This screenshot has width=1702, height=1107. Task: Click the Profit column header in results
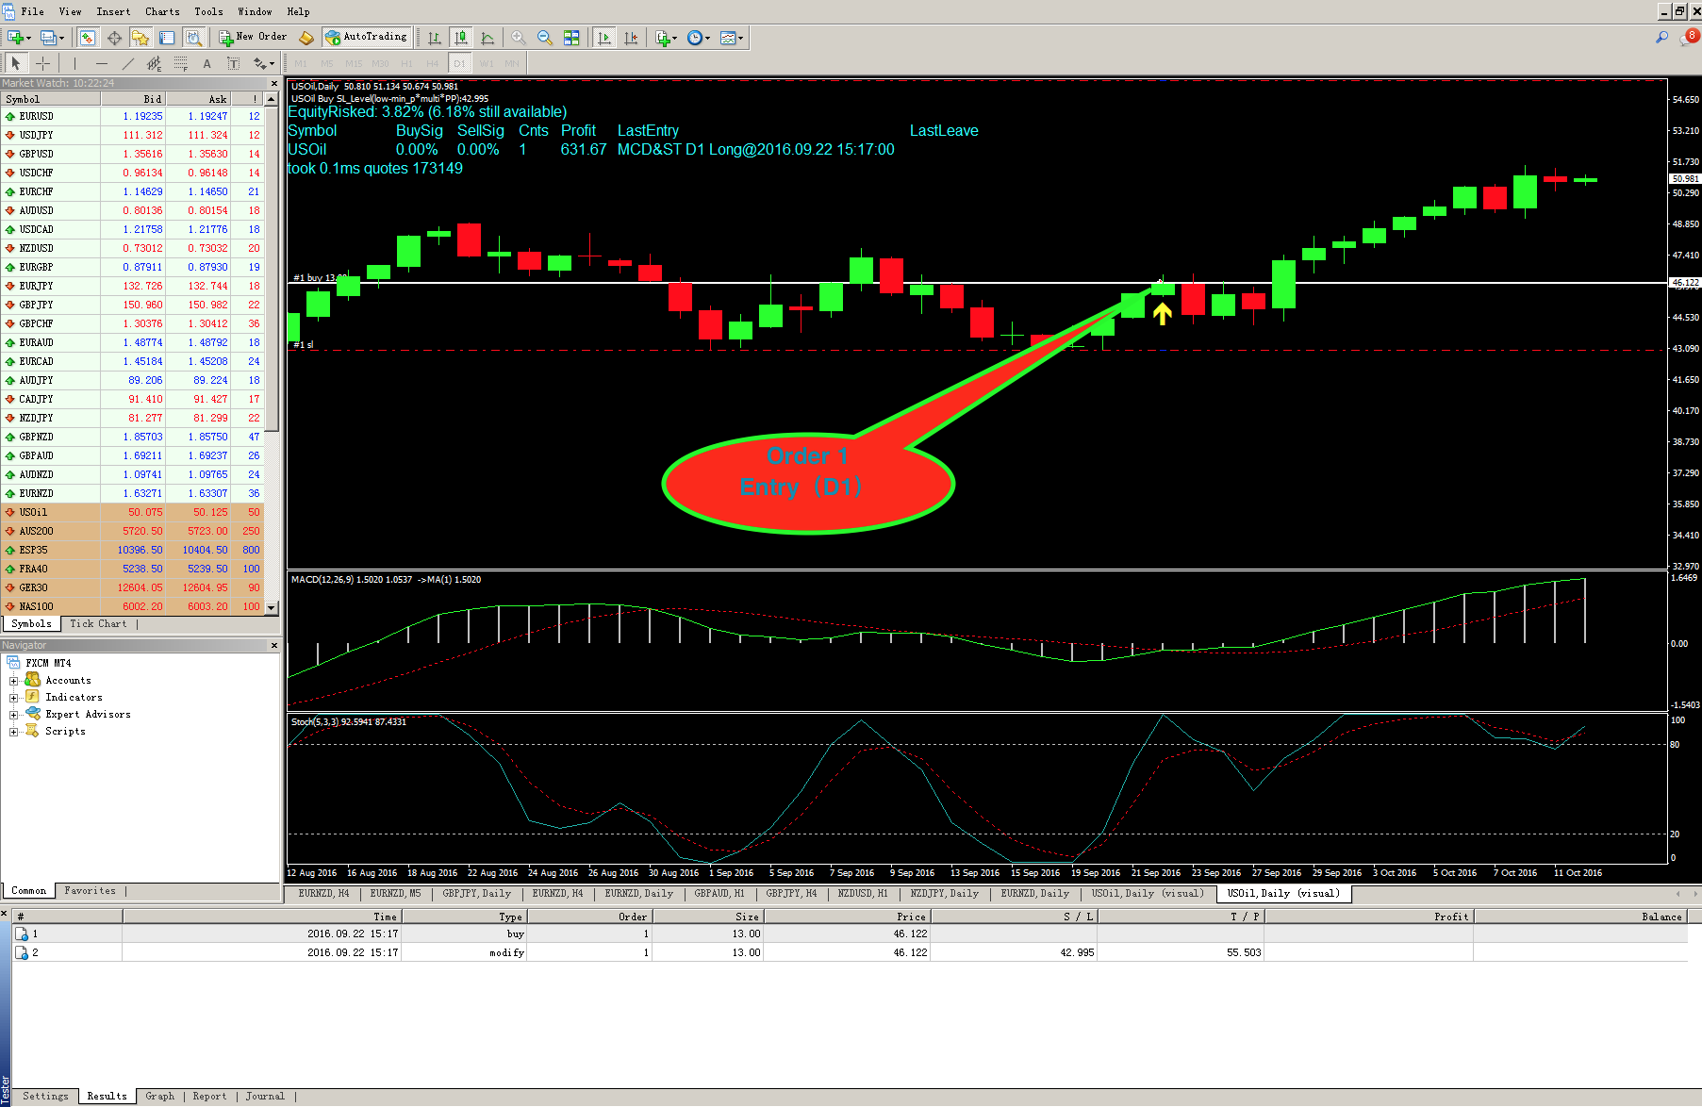click(x=1367, y=917)
